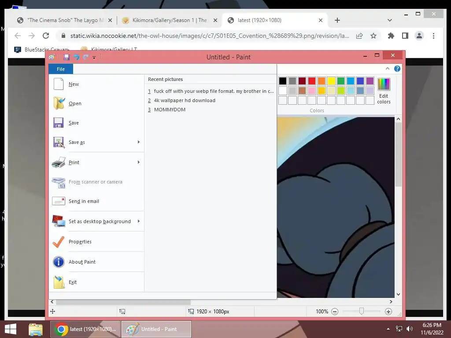Open Edit colors dialog
451x338 pixels.
tap(384, 91)
